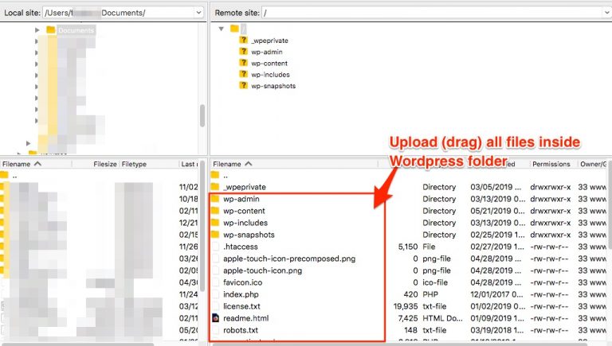Select wp-admin in remote tree
Image resolution: width=612 pixels, height=346 pixels.
tap(267, 52)
